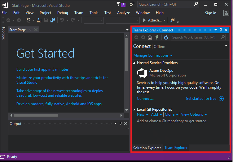Image resolution: width=233 pixels, height=162 pixels.
Task: Click Sign in
Action: coord(211,13)
